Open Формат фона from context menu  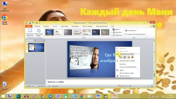click(128, 76)
